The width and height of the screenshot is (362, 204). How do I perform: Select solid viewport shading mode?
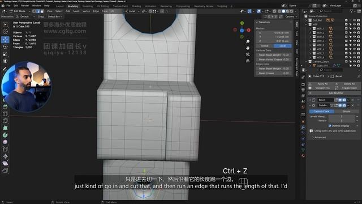click(283, 11)
